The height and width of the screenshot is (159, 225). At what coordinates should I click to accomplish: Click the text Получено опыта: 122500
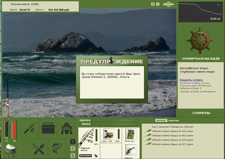24,4
